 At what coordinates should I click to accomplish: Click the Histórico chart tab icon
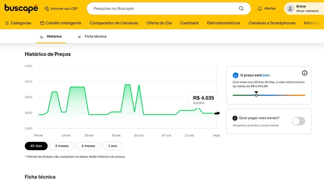tap(42, 37)
